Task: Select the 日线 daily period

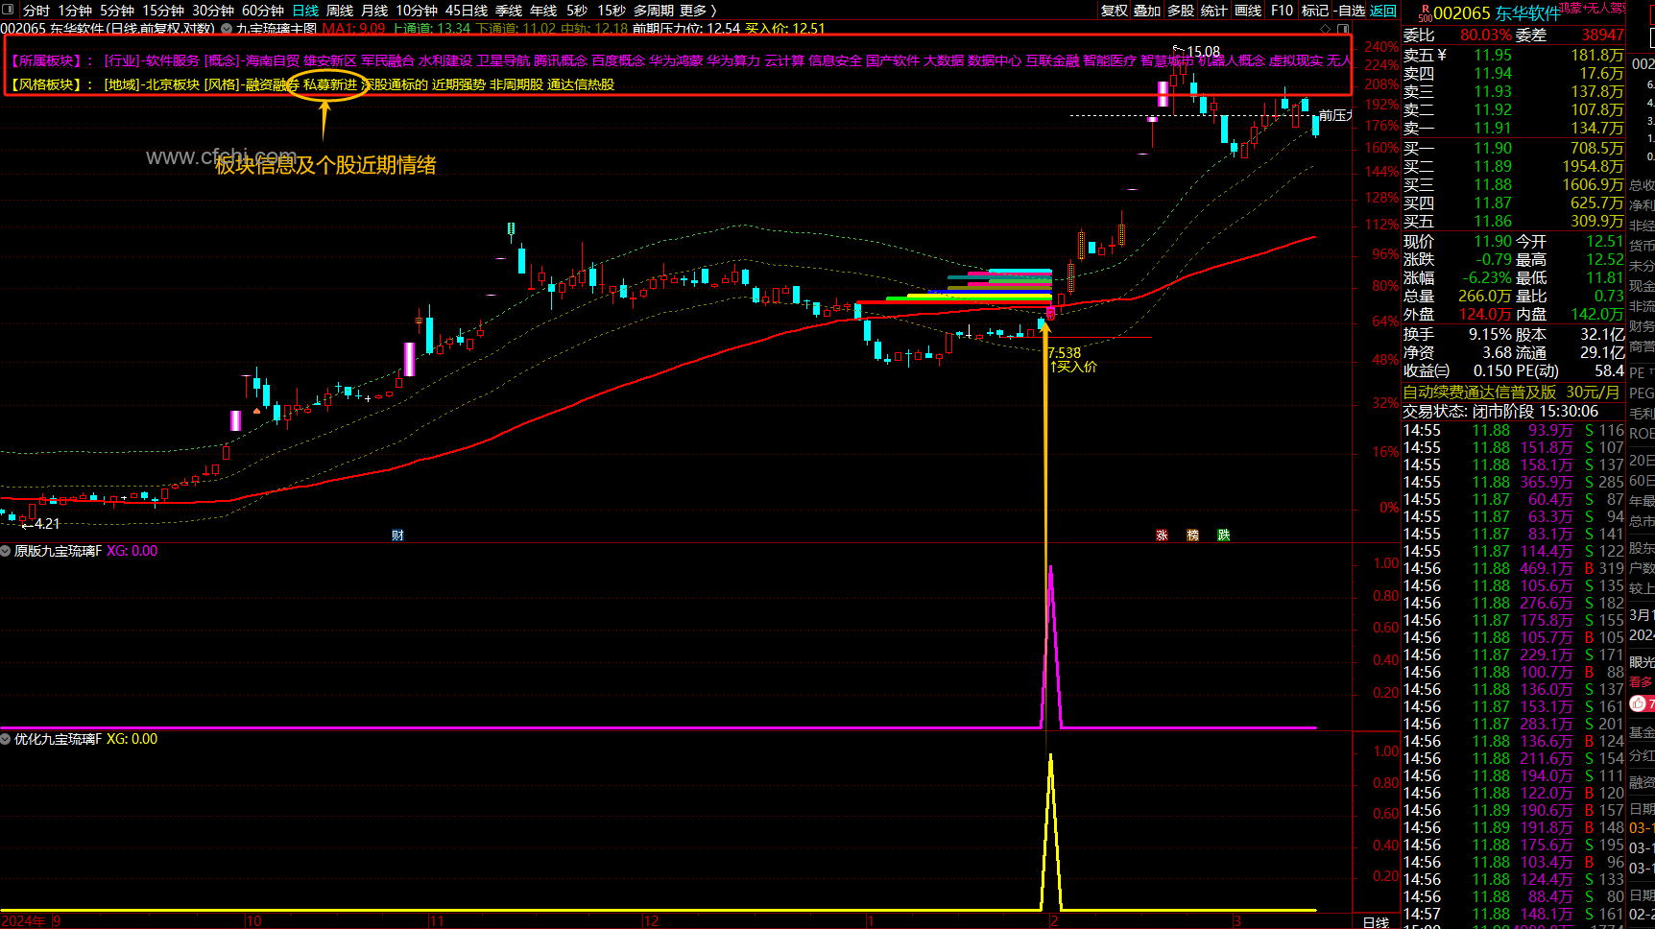Action: 305,10
